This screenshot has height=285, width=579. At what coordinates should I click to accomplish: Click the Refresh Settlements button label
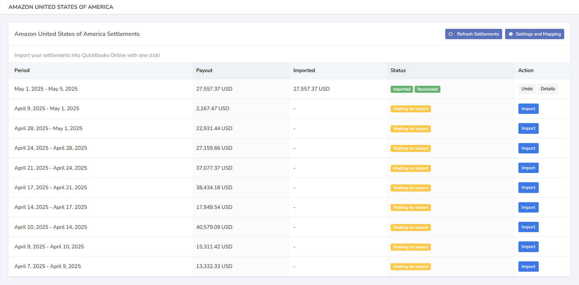(x=478, y=34)
